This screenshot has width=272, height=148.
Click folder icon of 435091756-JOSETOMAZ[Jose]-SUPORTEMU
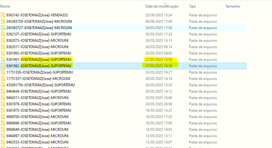3,85
